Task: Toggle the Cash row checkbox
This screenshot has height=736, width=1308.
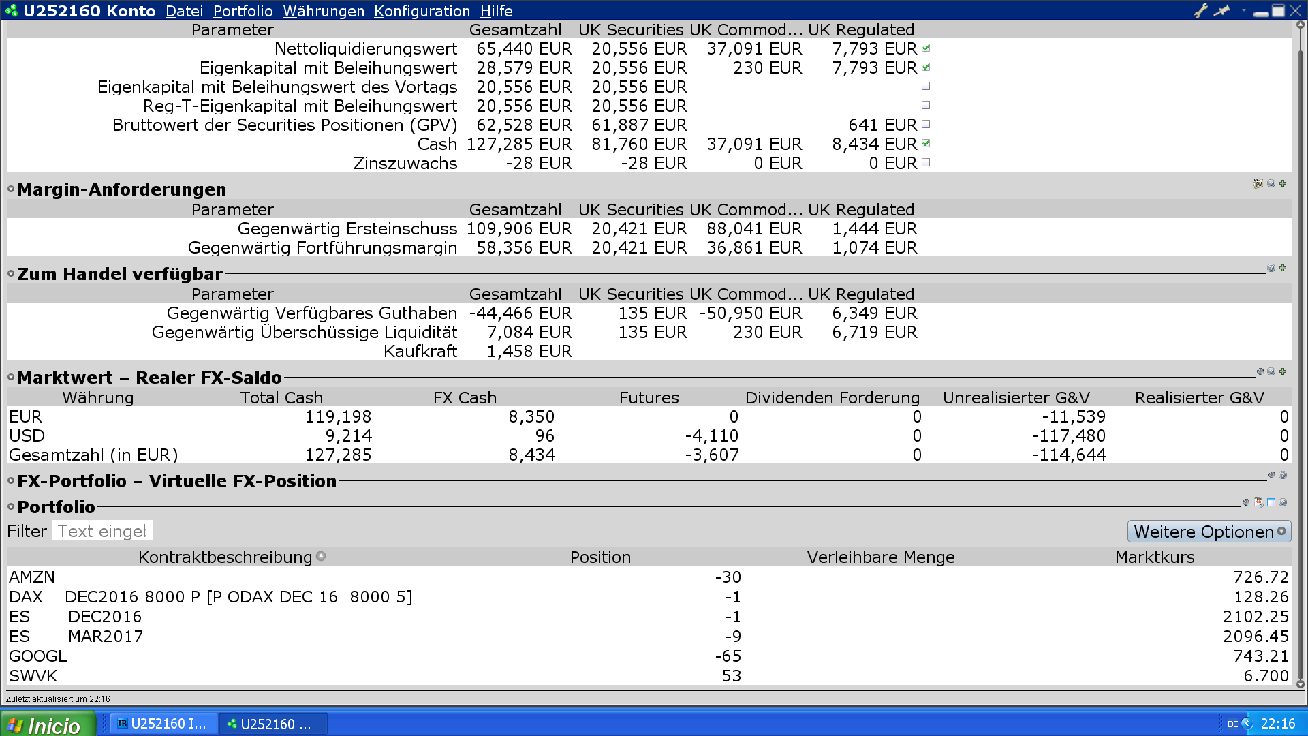Action: (926, 144)
